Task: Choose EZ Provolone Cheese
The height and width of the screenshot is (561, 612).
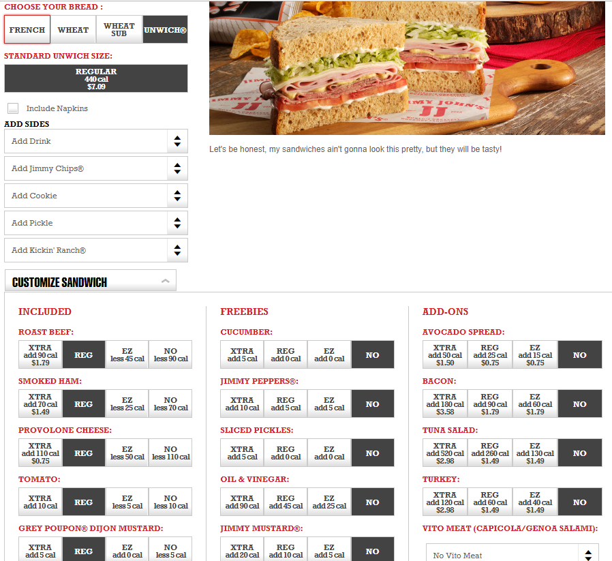Action: pos(127,453)
